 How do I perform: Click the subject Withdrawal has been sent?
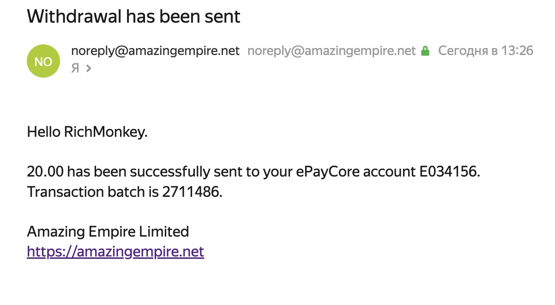click(x=134, y=17)
